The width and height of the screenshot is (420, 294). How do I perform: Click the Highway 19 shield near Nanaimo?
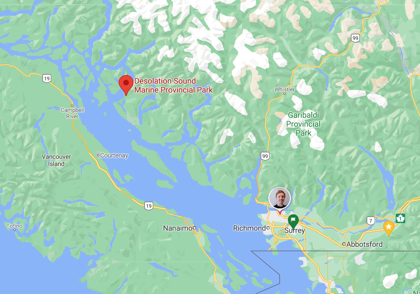point(149,206)
